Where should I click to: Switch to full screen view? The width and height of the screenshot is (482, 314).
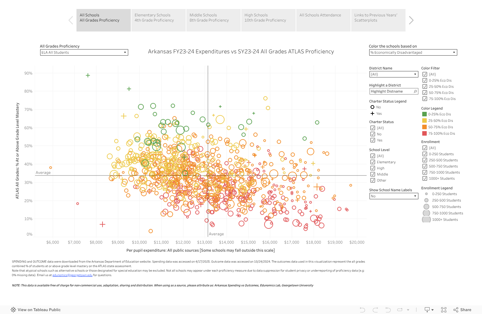tap(444, 310)
